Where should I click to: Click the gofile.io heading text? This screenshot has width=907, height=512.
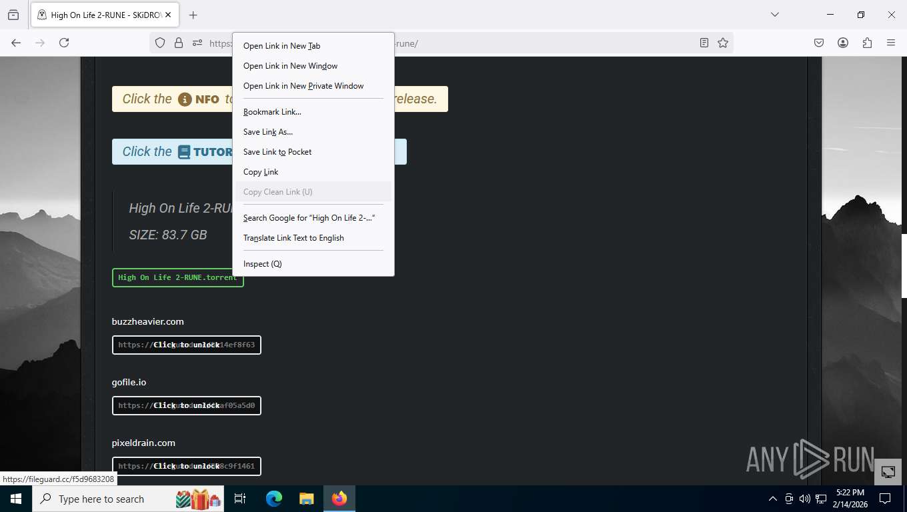point(129,382)
